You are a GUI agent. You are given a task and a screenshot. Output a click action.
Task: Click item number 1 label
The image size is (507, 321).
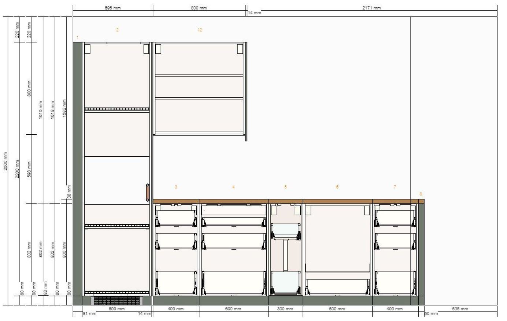click(x=77, y=38)
